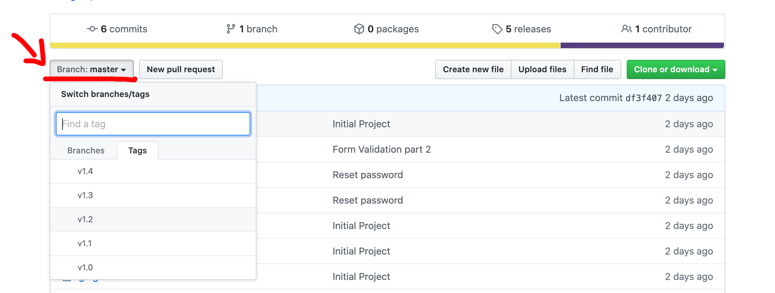The height and width of the screenshot is (293, 775).
Task: Click the yellow language bar segment
Action: pos(305,45)
